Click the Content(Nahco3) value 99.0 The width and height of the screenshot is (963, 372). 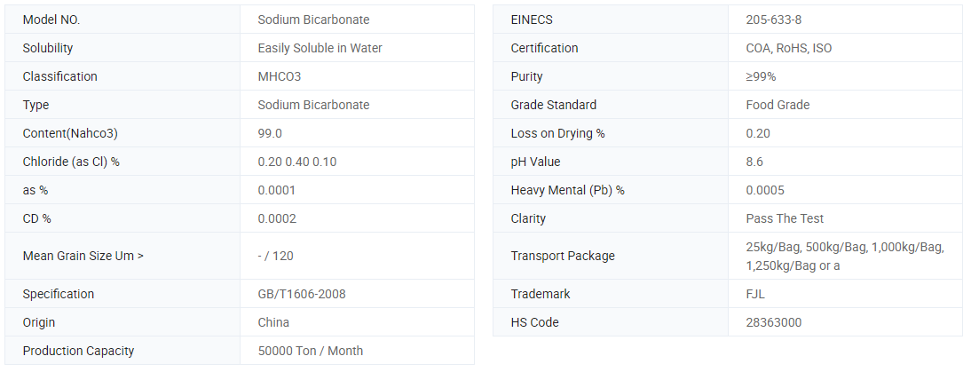point(270,133)
